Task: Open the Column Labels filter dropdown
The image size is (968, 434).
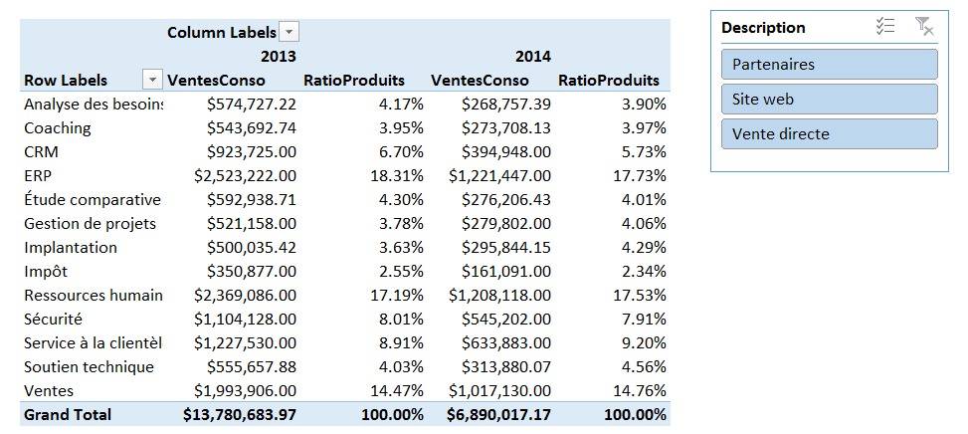Action: point(288,33)
